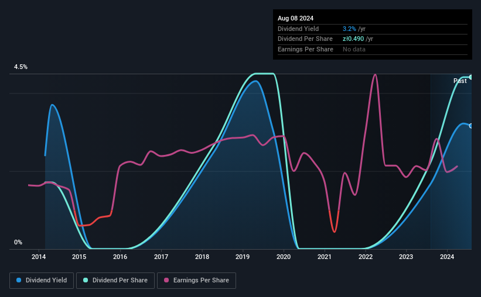The height and width of the screenshot is (297, 481).
Task: Click the 4.5% y-axis label
Action: coord(21,67)
